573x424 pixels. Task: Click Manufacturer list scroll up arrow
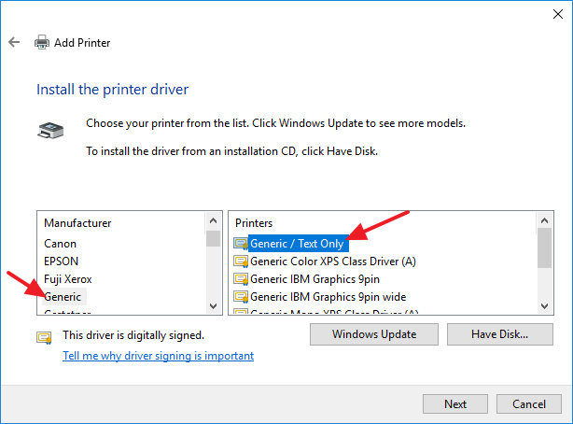214,220
